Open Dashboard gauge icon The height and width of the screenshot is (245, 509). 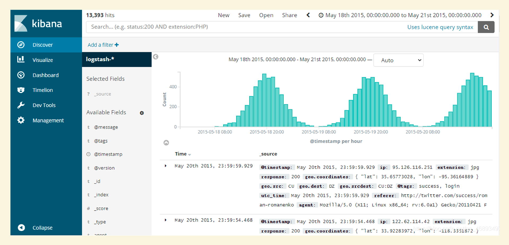(x=21, y=75)
